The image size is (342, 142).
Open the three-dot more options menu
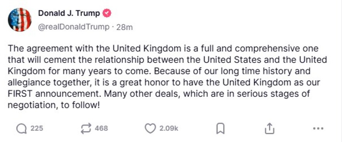pyautogui.click(x=318, y=128)
